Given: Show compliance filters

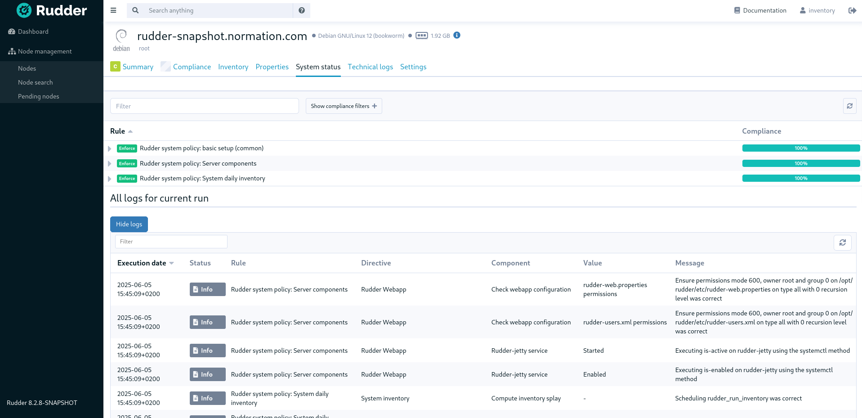Looking at the screenshot, I should coord(344,106).
